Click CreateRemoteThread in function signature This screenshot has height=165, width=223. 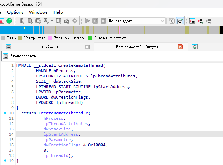(81, 65)
